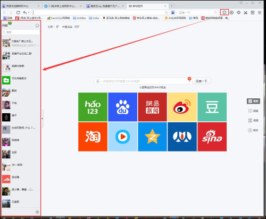Go forward with the forward arrow
Image resolution: width=266 pixels, height=219 pixels.
tap(11, 13)
